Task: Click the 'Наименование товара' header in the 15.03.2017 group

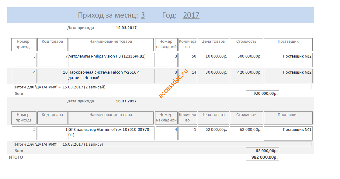Action: click(x=111, y=45)
